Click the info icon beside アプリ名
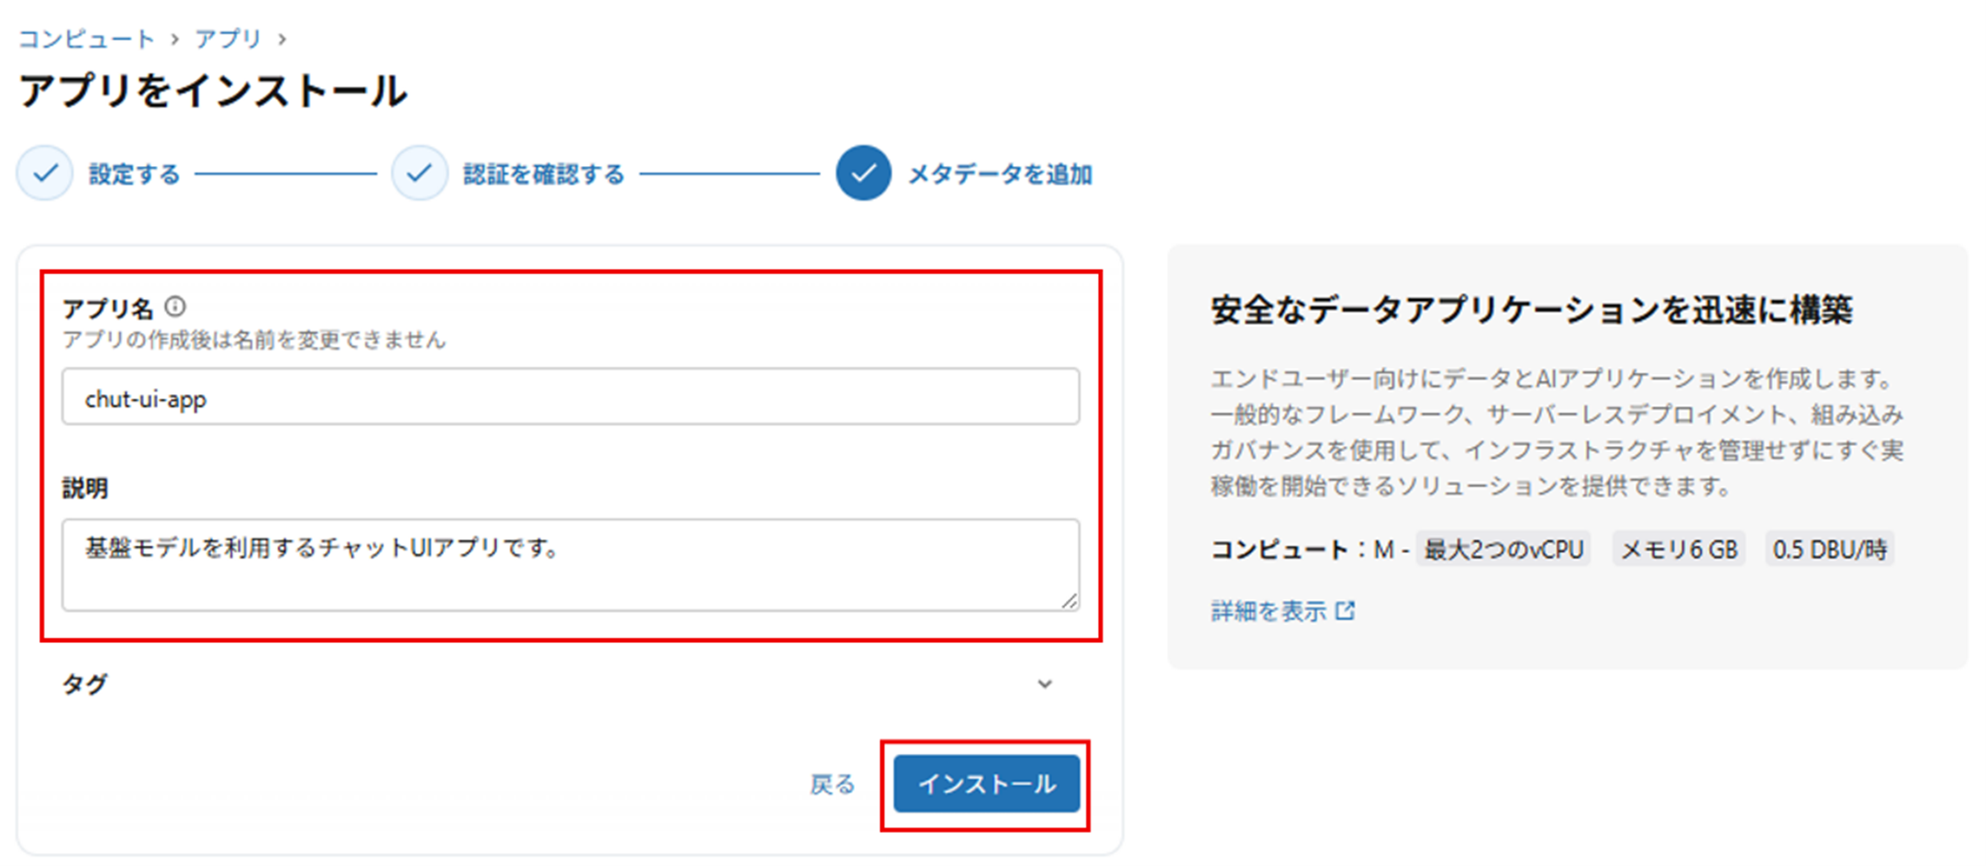The width and height of the screenshot is (1986, 866). tap(175, 306)
